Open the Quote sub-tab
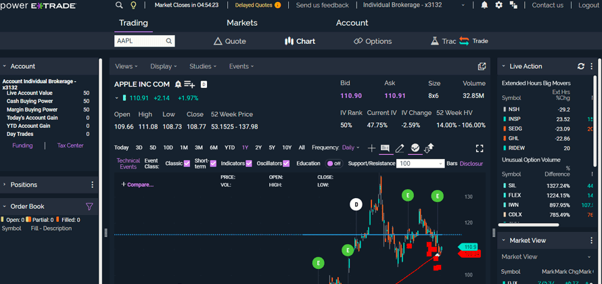The image size is (602, 284). pyautogui.click(x=229, y=41)
